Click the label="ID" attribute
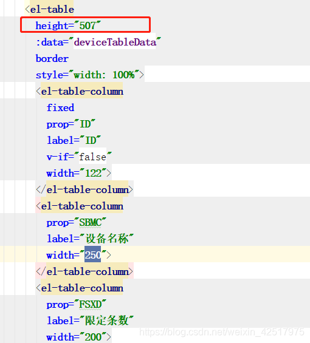310x343 pixels. (74, 140)
